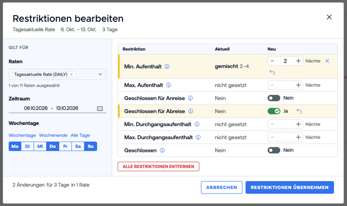The height and width of the screenshot is (206, 347).
Task: Increase Min. Aufenthalt nights
Action: 298,61
